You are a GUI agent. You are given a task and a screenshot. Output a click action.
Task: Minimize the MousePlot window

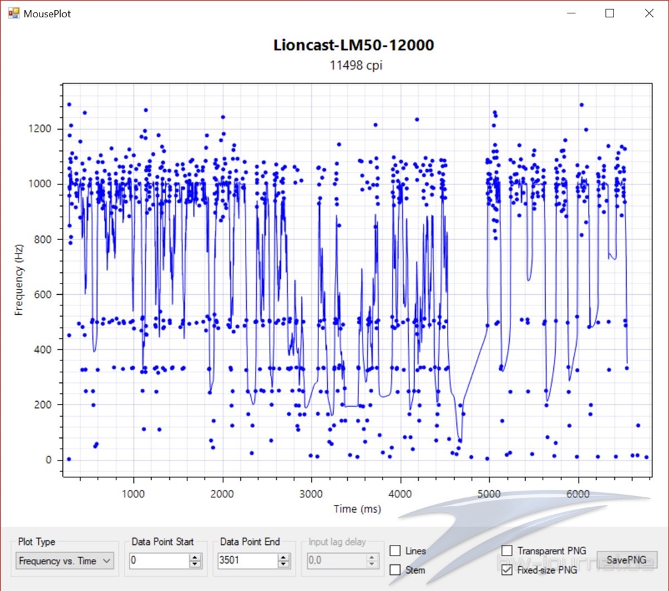pyautogui.click(x=571, y=13)
